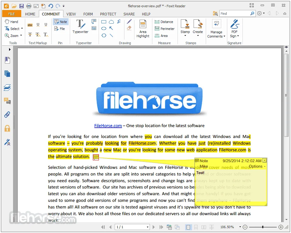Switch to the HOME tab
This screenshot has height=233, width=291.
coord(30,14)
